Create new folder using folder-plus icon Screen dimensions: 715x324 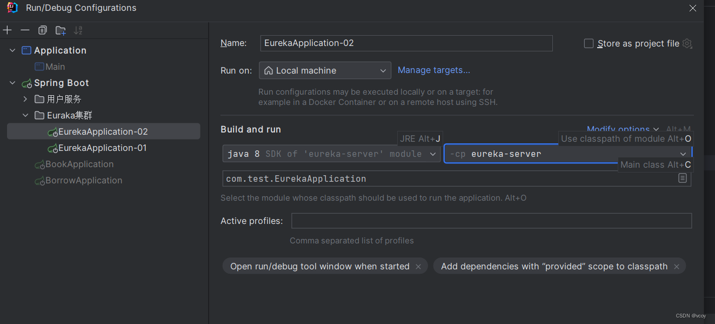coord(61,30)
